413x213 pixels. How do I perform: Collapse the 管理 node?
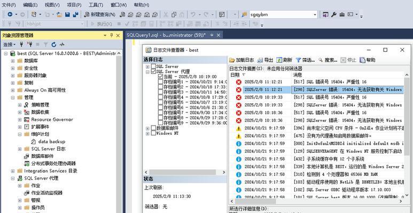point(13,97)
